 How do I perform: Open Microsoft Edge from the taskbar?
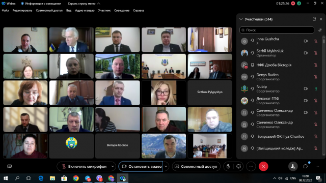[x=41, y=178]
